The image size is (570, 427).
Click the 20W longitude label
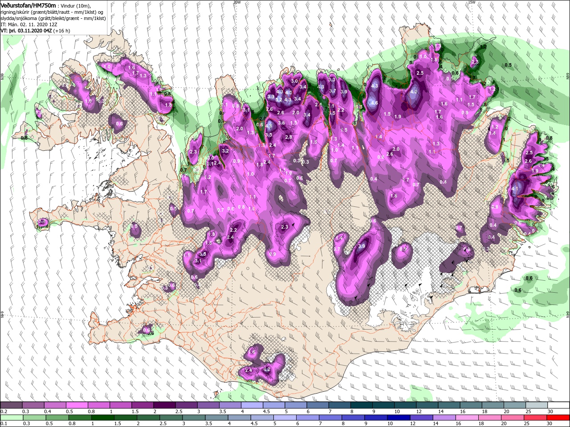click(237, 2)
